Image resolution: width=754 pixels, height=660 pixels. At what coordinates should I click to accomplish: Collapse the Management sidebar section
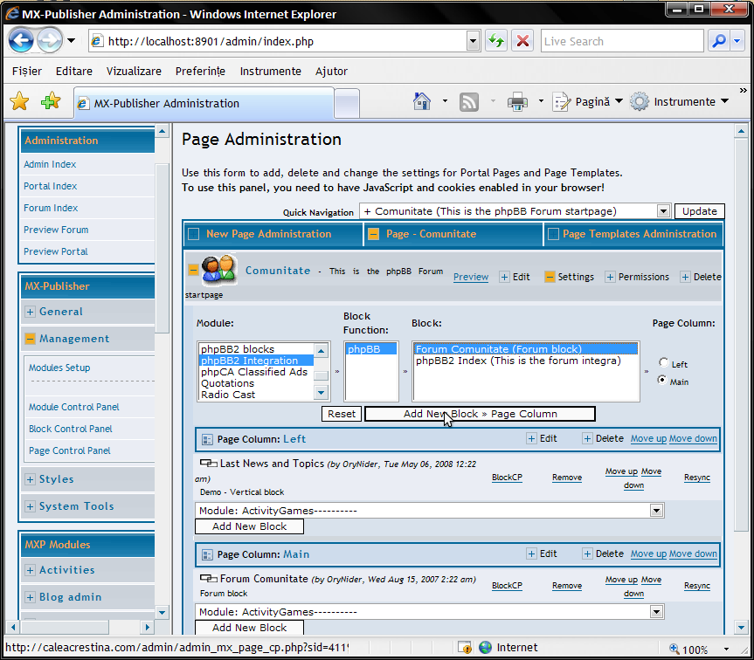(31, 339)
